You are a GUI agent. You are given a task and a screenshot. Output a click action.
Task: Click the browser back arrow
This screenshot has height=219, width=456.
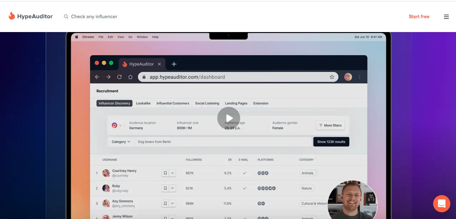coord(97,77)
